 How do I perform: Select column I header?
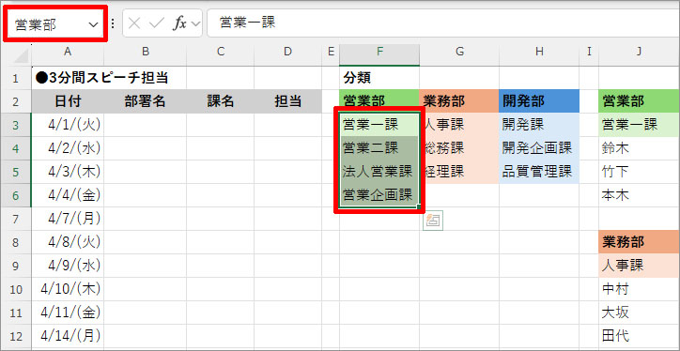pyautogui.click(x=589, y=52)
